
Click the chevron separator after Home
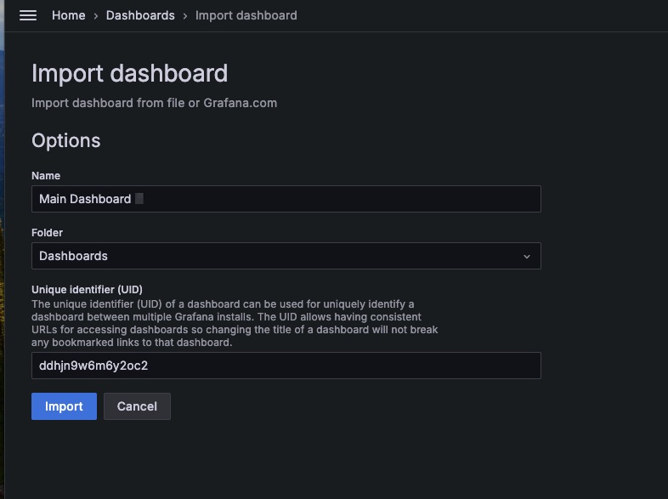96,15
